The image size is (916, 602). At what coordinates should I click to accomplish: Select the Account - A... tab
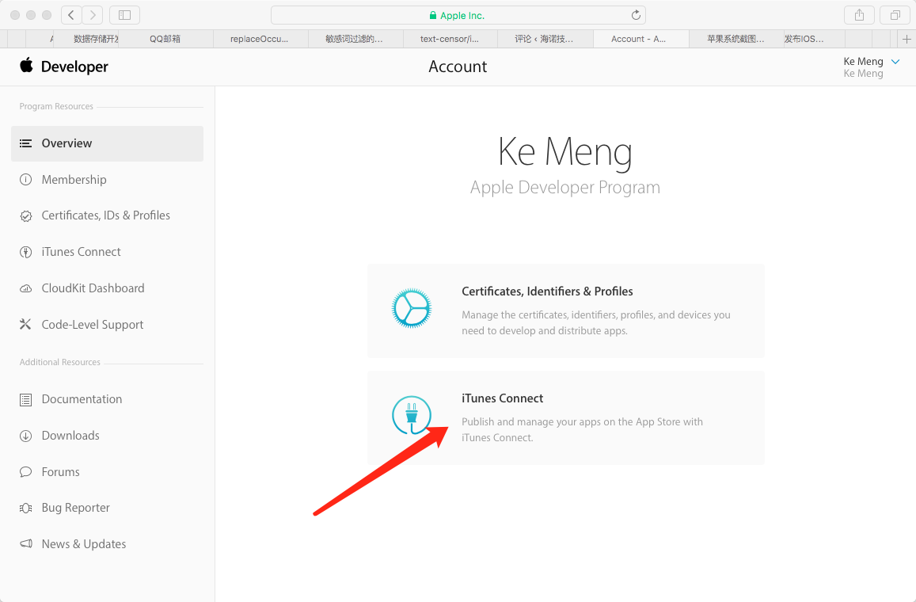(639, 39)
